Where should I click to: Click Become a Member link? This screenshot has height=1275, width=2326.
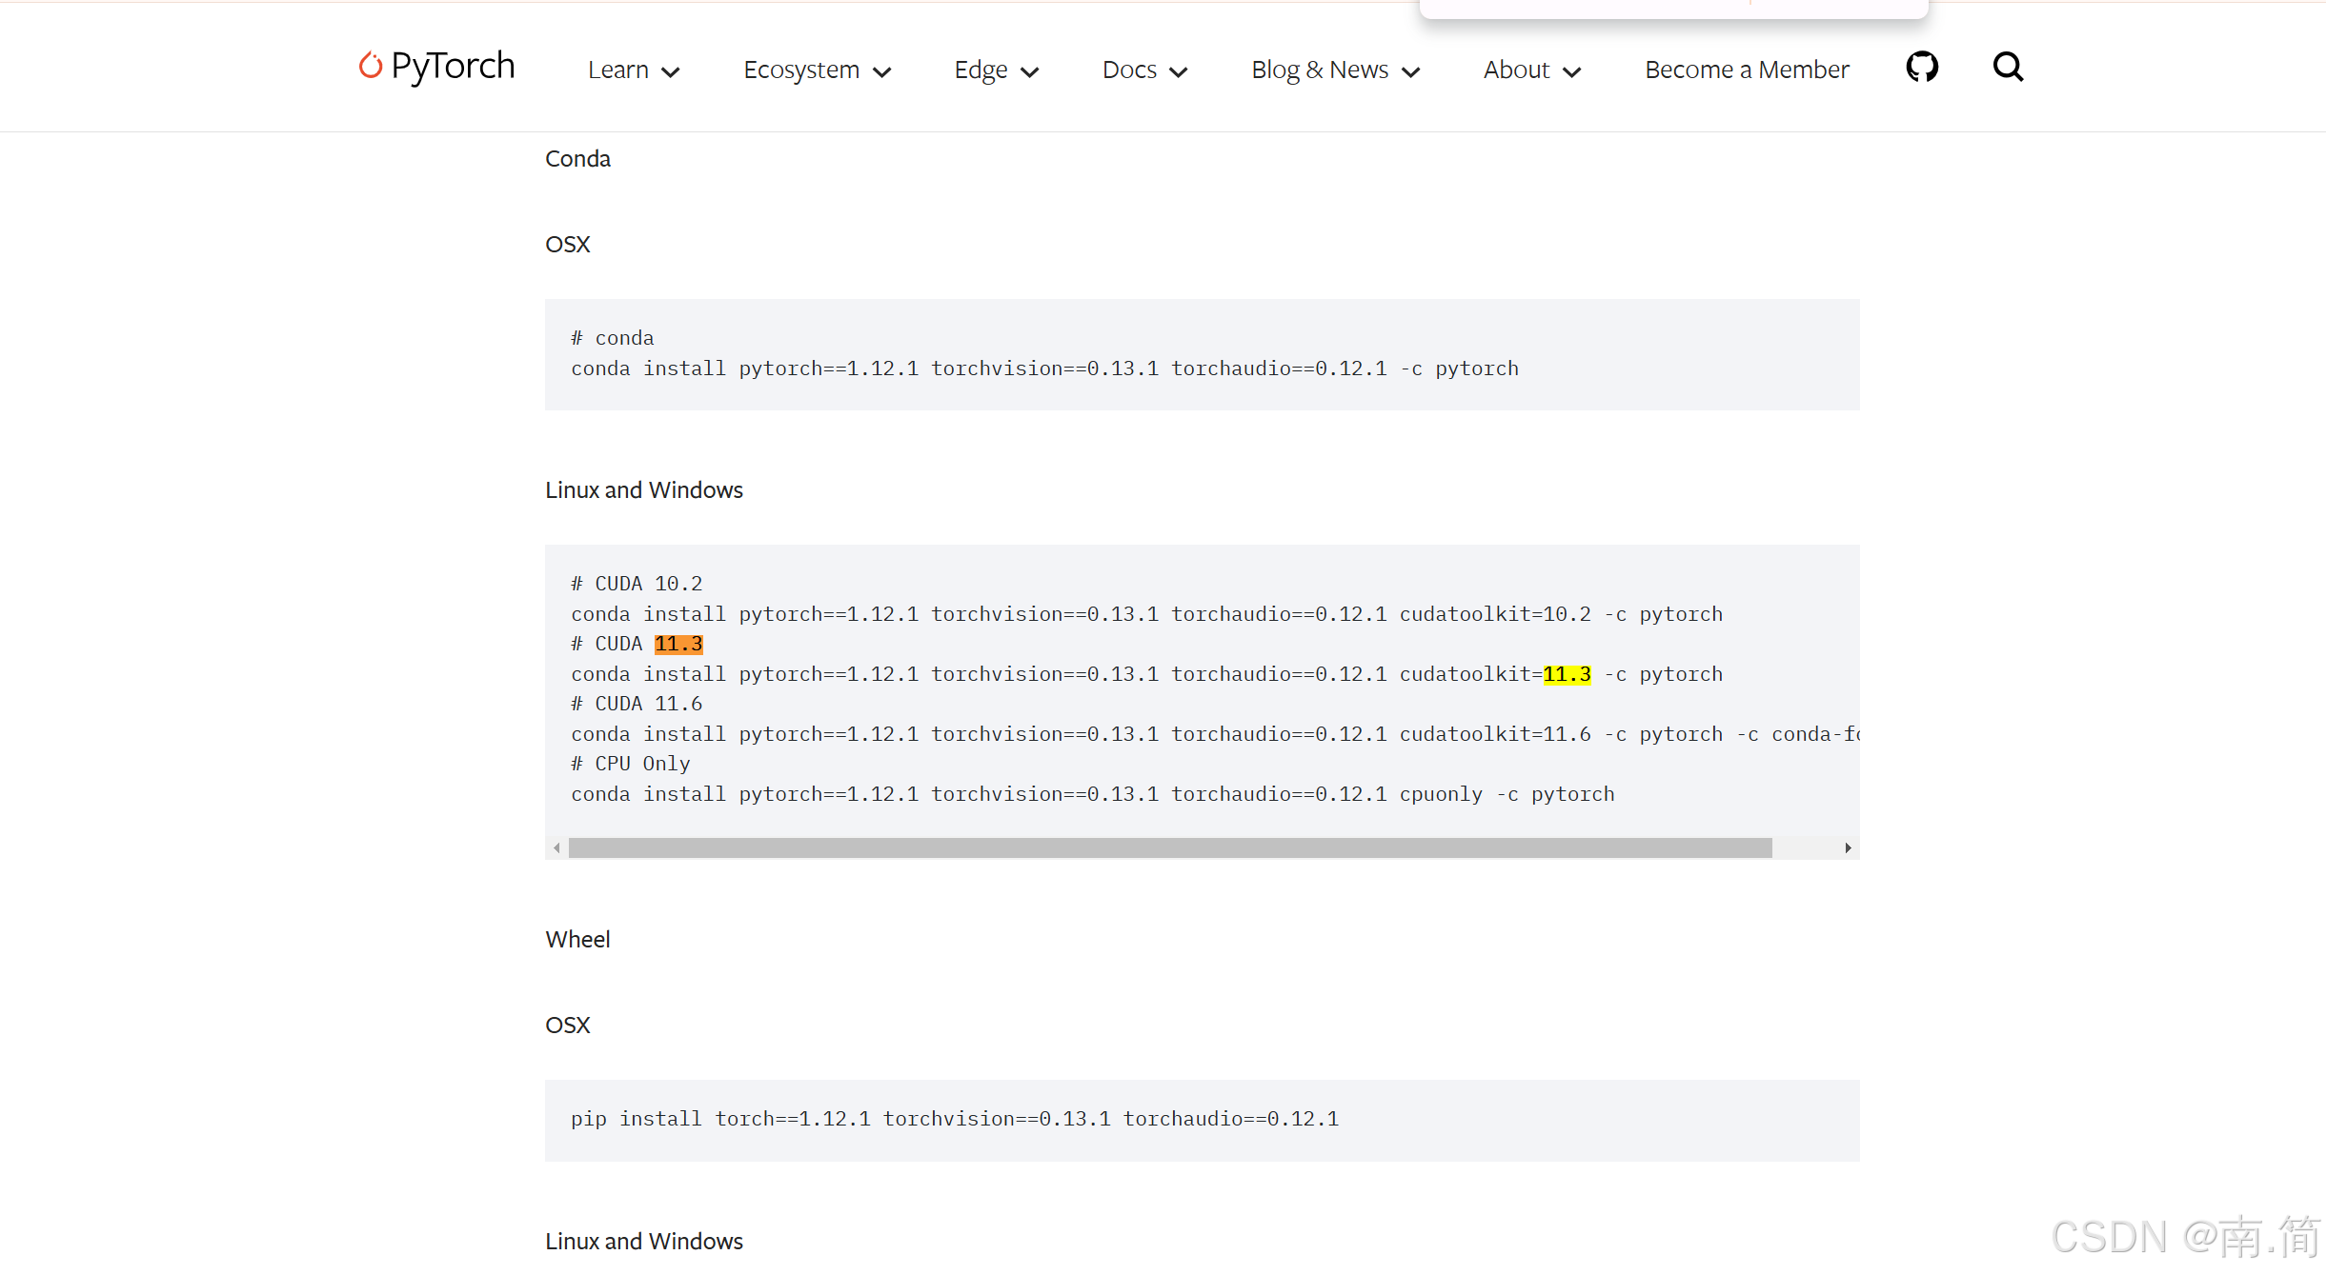1746,70
